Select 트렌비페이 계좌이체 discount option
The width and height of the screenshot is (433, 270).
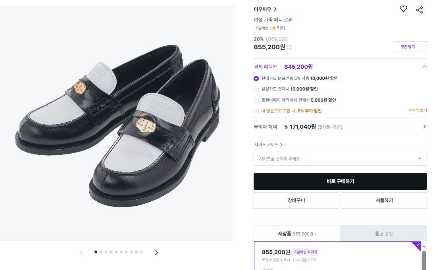256,100
